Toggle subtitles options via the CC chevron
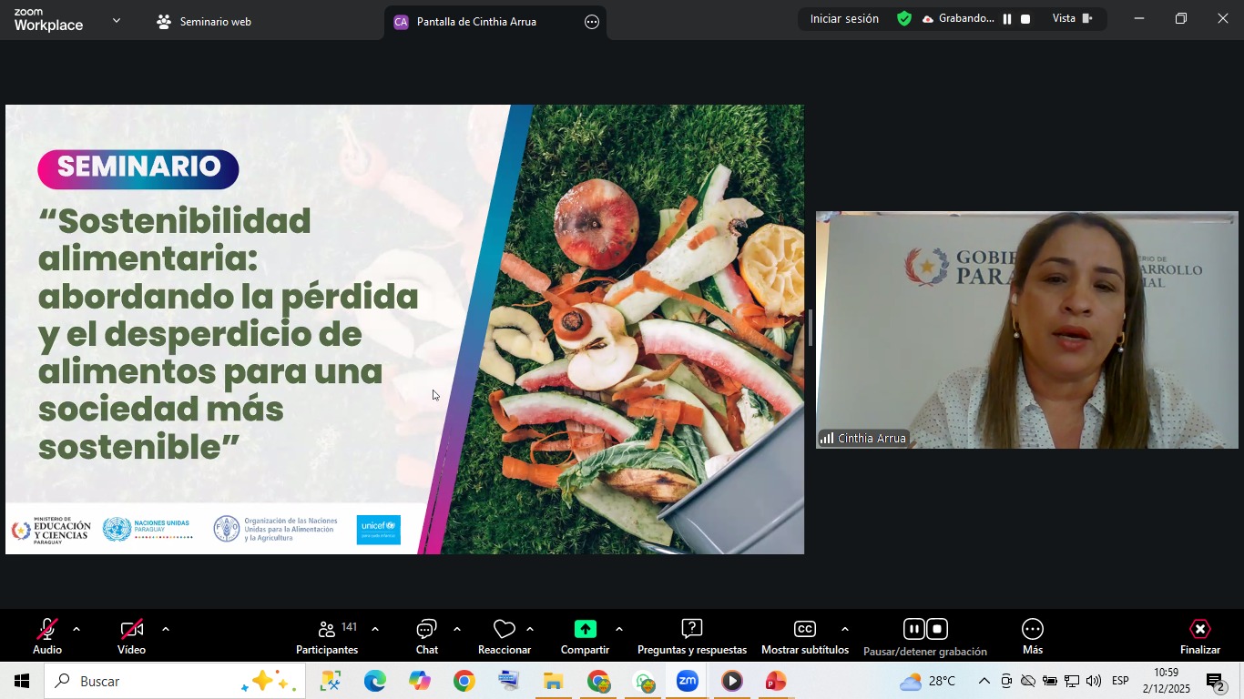The height and width of the screenshot is (699, 1244). tap(843, 628)
